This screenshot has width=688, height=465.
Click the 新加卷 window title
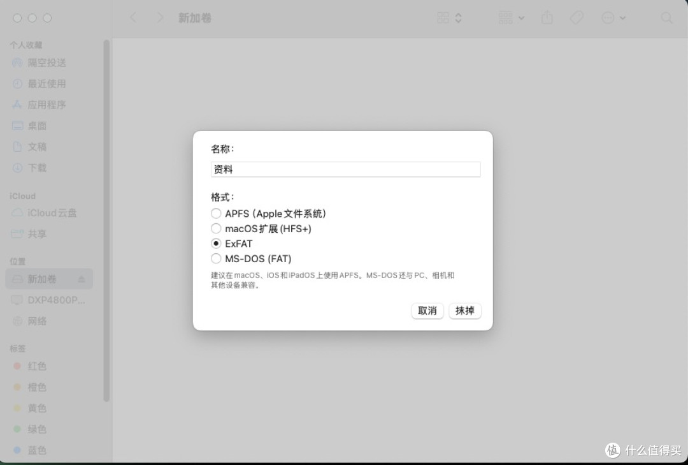pyautogui.click(x=195, y=18)
